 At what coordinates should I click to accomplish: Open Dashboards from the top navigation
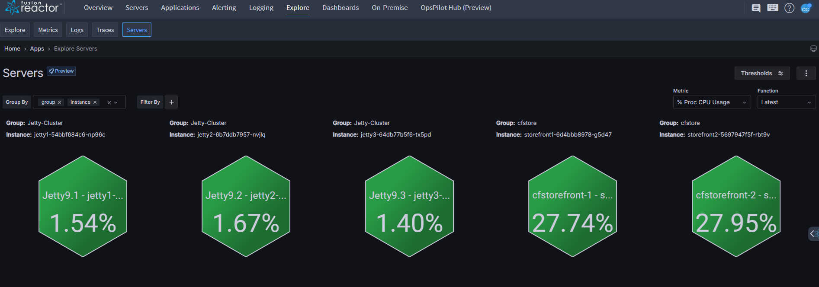point(340,8)
